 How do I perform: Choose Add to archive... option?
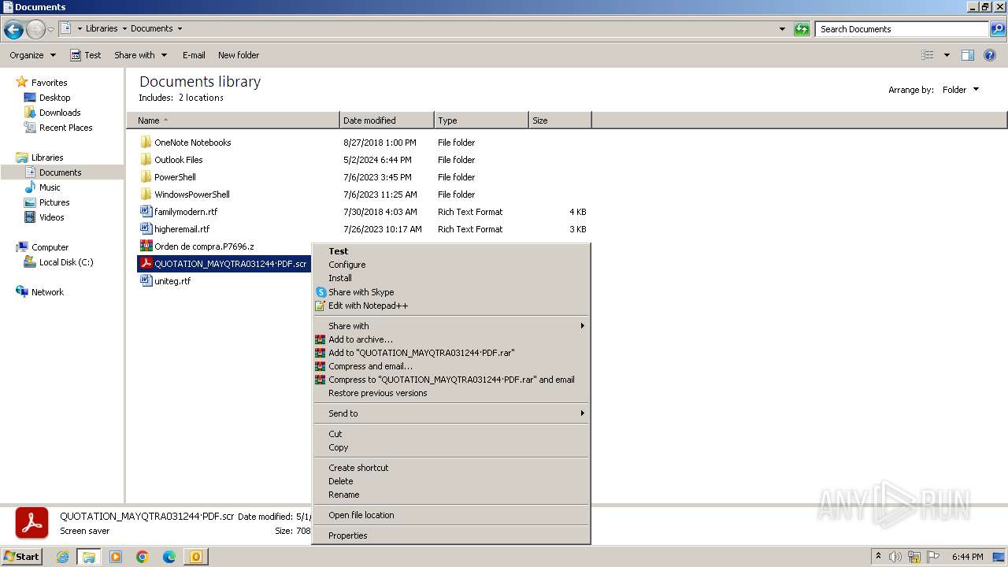click(x=451, y=339)
